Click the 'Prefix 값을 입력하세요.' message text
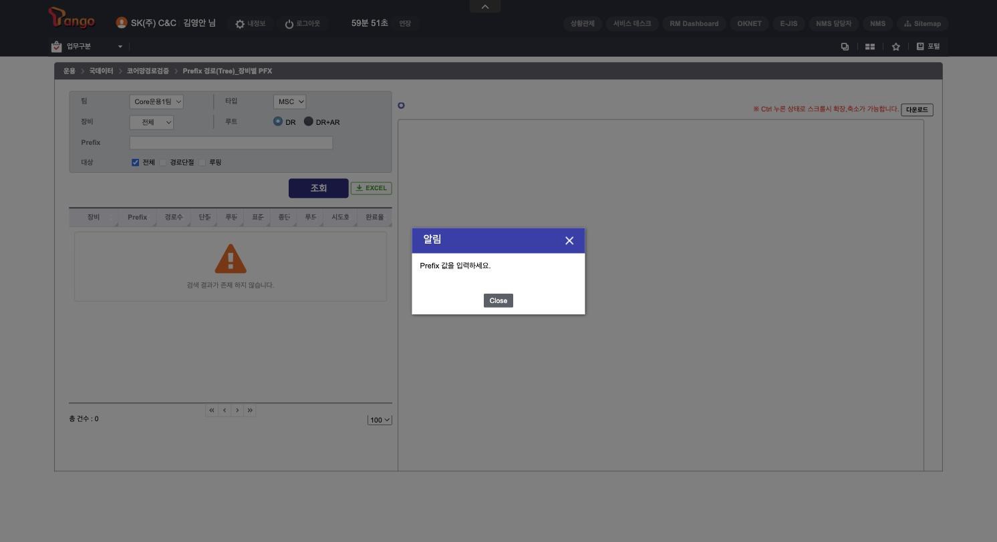Image resolution: width=997 pixels, height=542 pixels. coord(455,266)
